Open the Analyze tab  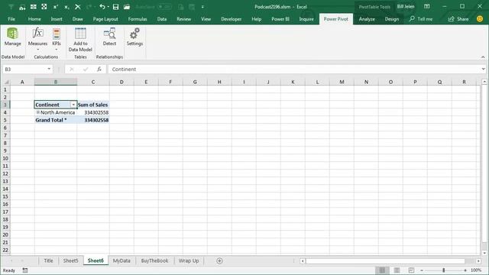pos(367,19)
